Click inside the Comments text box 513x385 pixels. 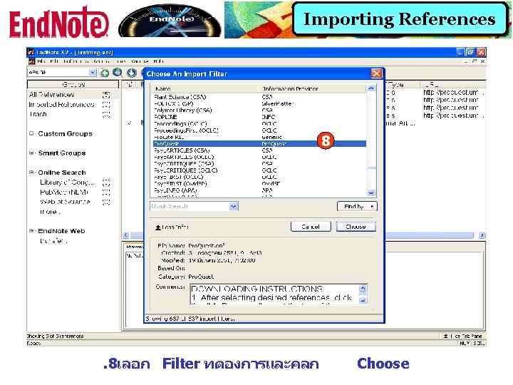274,294
